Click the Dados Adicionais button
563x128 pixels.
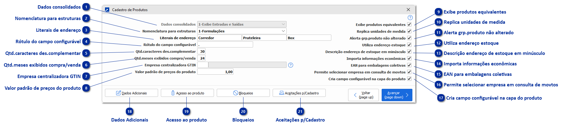point(131,93)
